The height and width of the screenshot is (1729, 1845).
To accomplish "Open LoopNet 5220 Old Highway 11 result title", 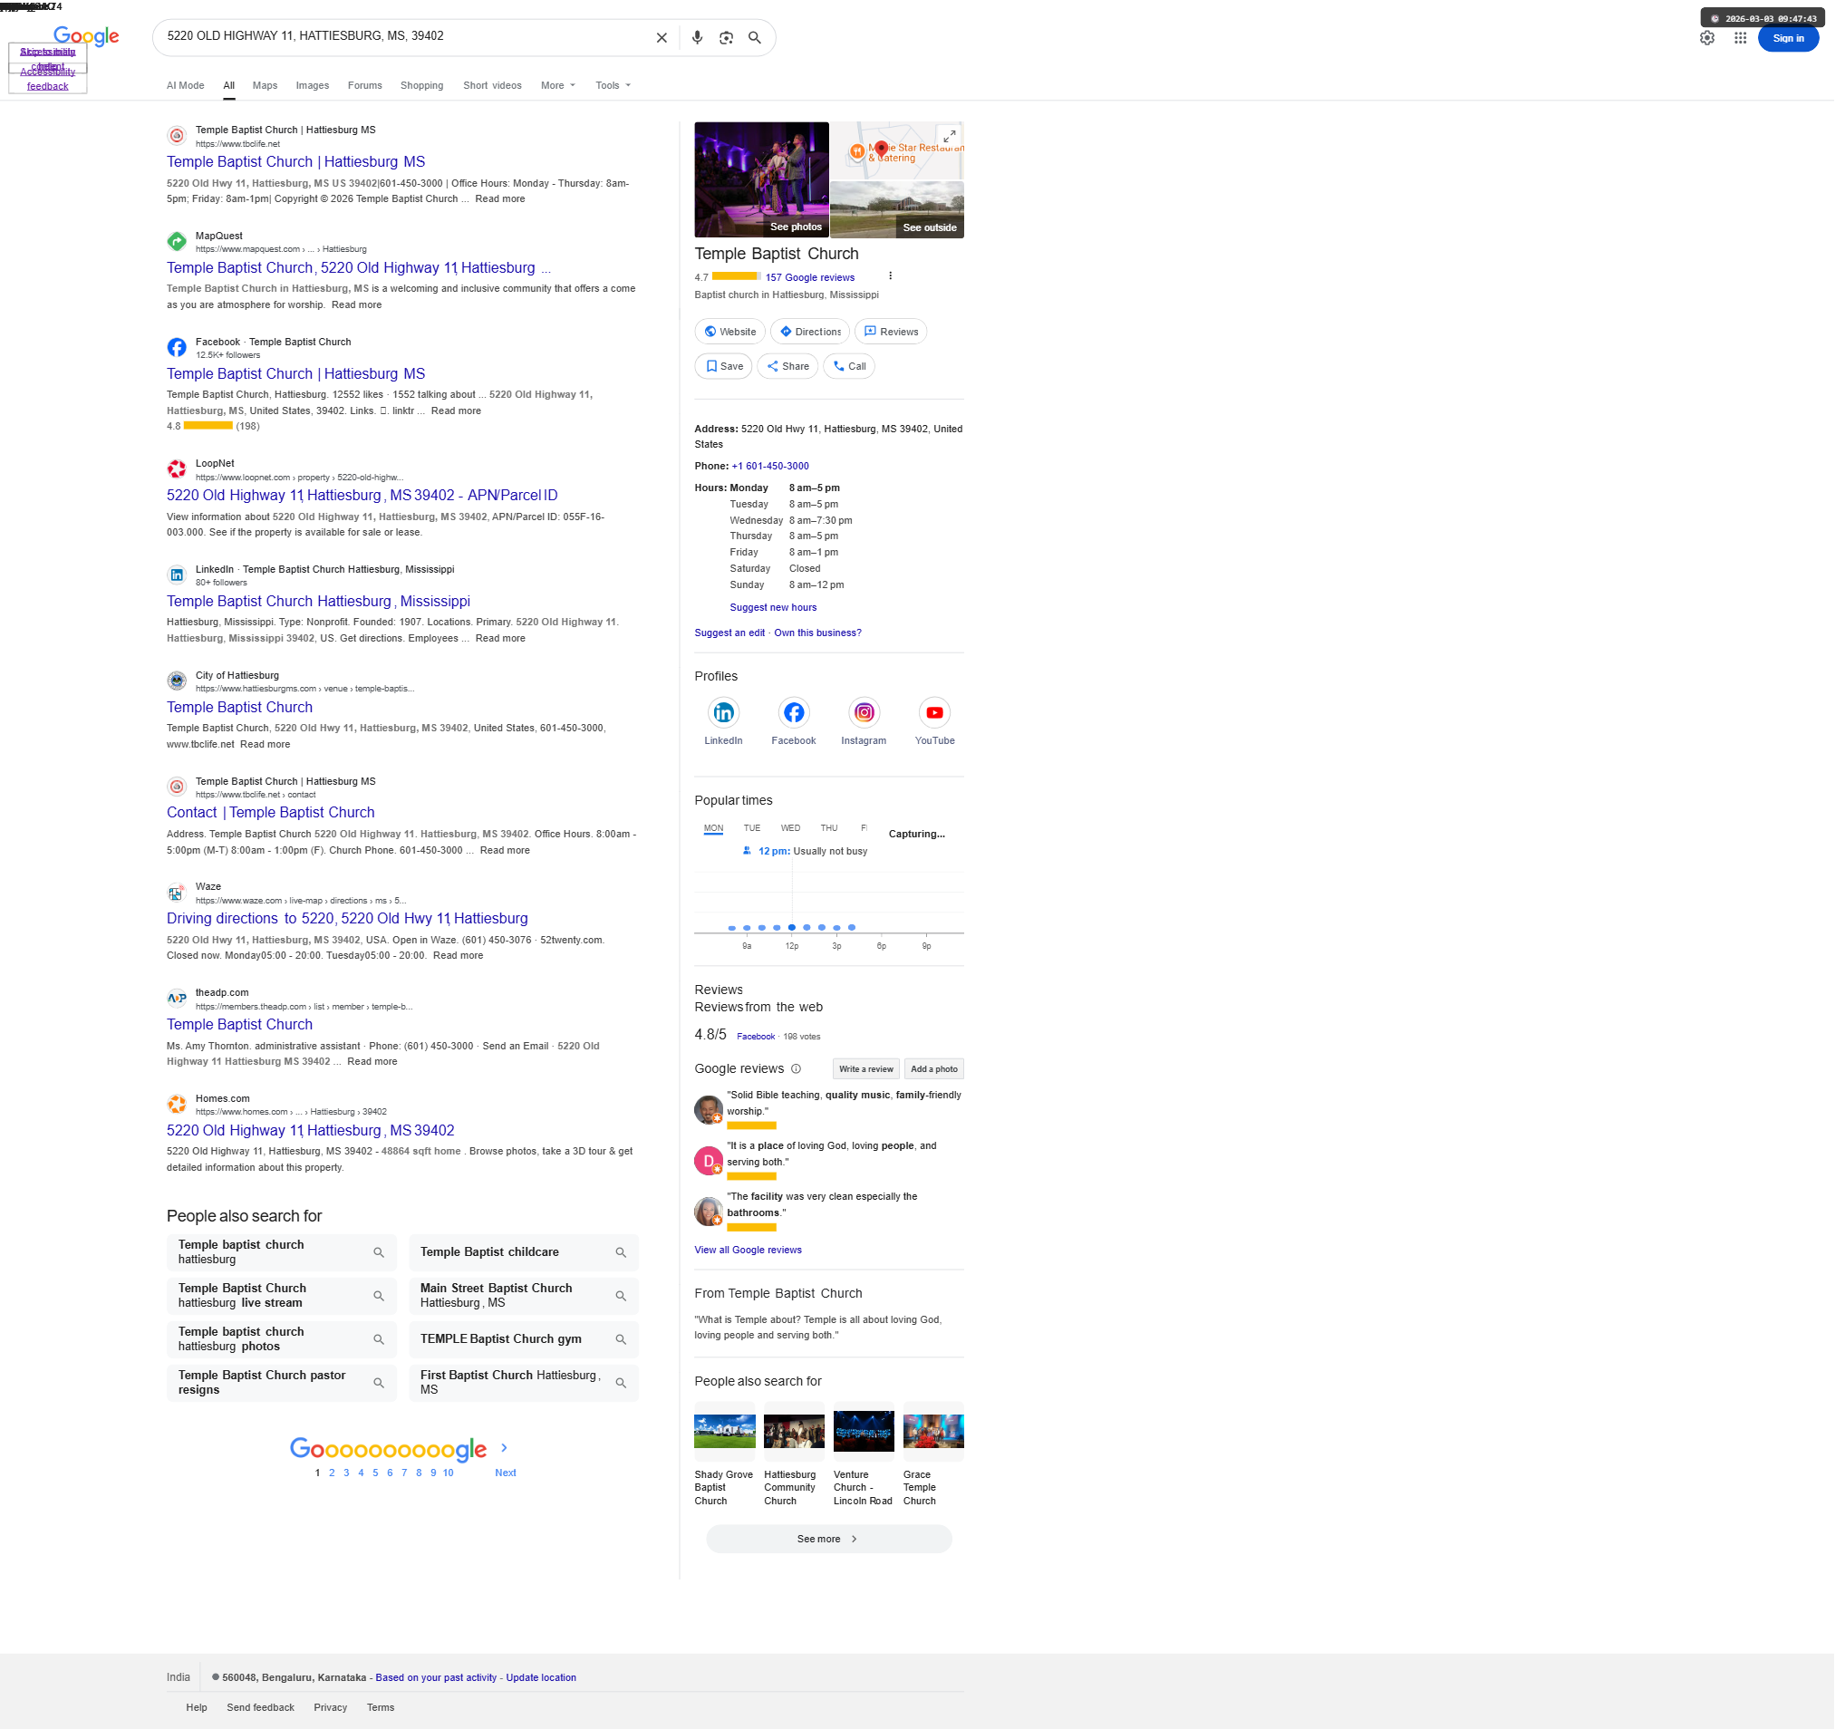I will [363, 498].
